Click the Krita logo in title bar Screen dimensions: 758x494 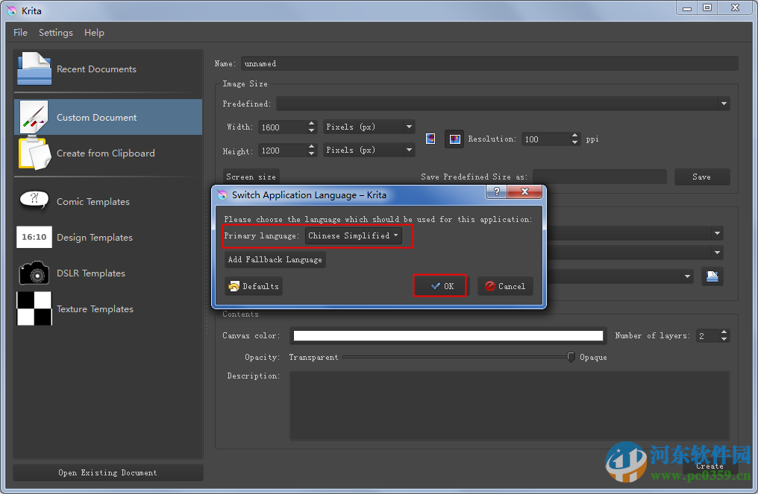[x=12, y=10]
